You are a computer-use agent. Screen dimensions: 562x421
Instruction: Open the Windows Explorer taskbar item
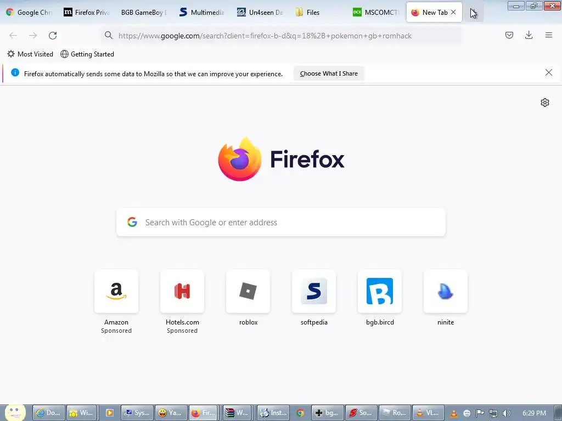point(81,413)
